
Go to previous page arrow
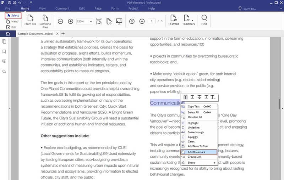[x=132, y=21]
